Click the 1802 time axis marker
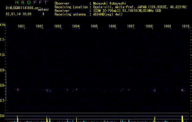Screen dimensions: 192x122 [x=39, y=26]
